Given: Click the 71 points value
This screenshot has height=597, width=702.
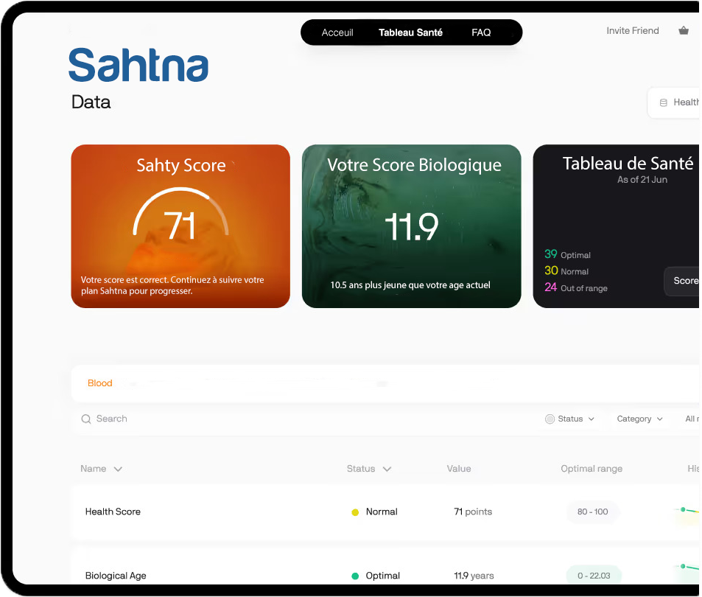Looking at the screenshot, I should (x=473, y=512).
